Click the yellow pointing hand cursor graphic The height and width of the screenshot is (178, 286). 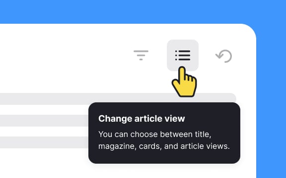pos(184,82)
